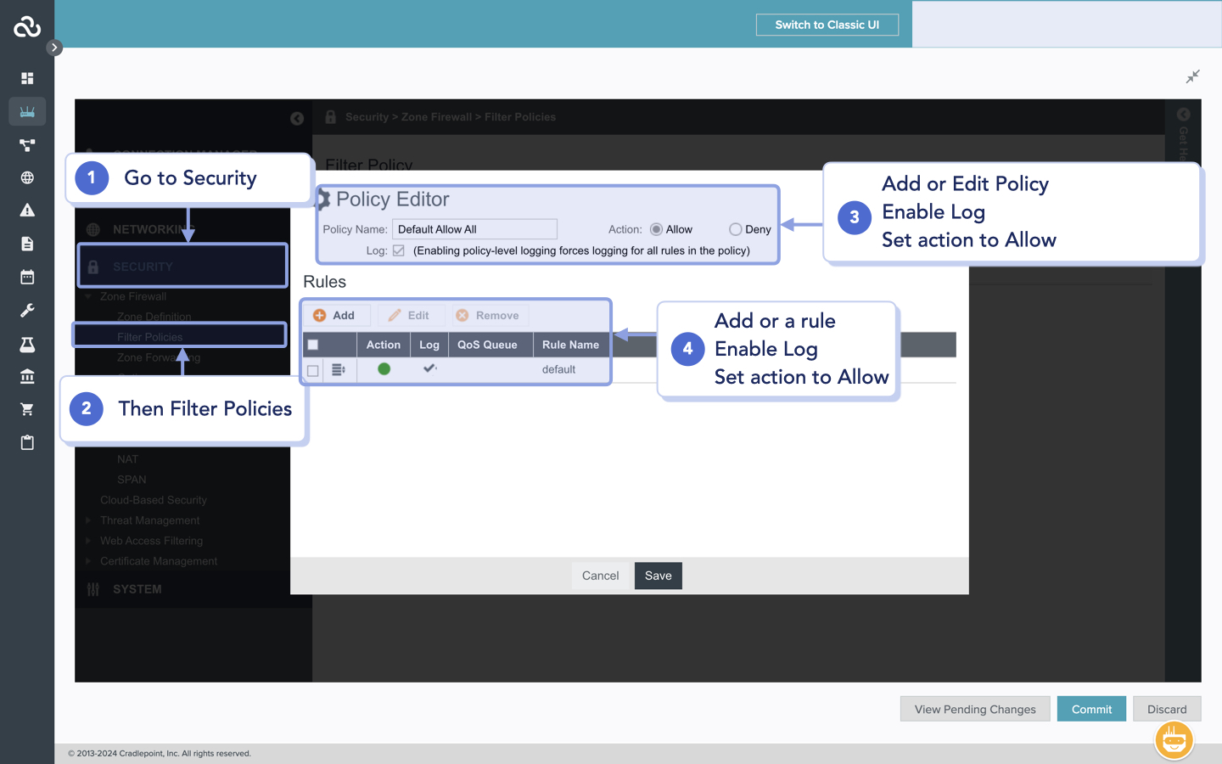Save the Policy Editor changes
1222x764 pixels.
click(659, 576)
